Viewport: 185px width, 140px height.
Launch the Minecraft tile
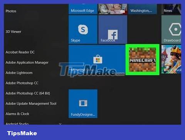143,59
